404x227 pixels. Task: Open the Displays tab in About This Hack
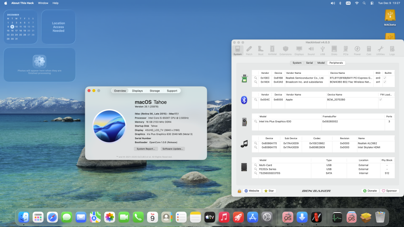pyautogui.click(x=137, y=91)
